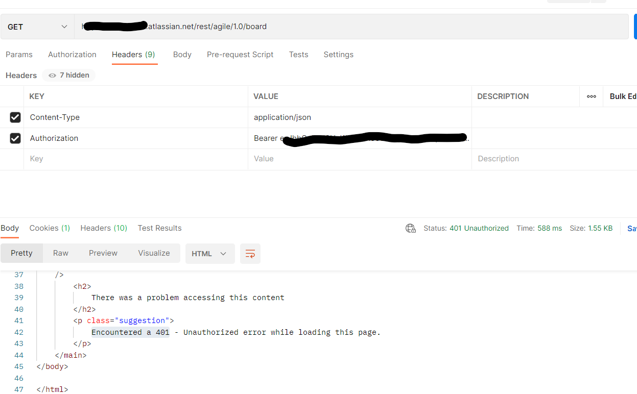Click the empty Value input field

click(360, 159)
